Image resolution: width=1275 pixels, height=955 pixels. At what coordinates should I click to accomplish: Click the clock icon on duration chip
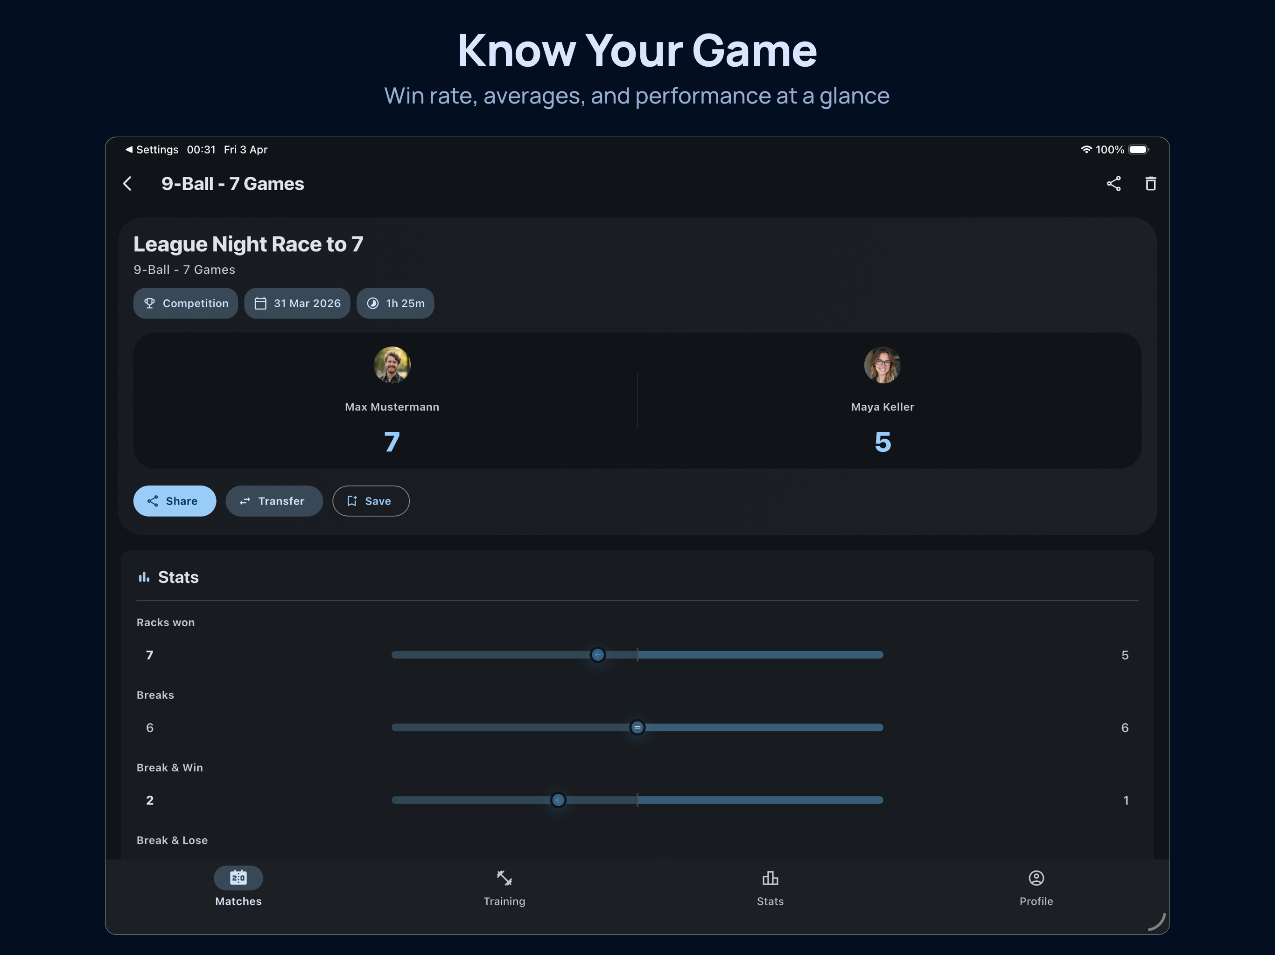(x=373, y=304)
